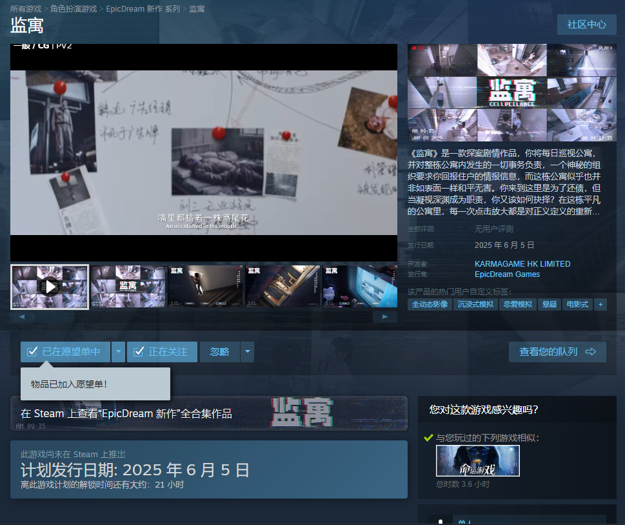The width and height of the screenshot is (625, 525).
Task: Play the trailer video in main player
Action: [x=204, y=153]
